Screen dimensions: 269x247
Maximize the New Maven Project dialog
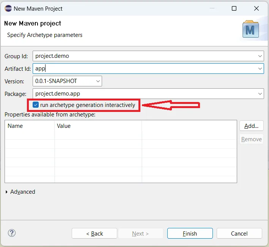coord(234,8)
